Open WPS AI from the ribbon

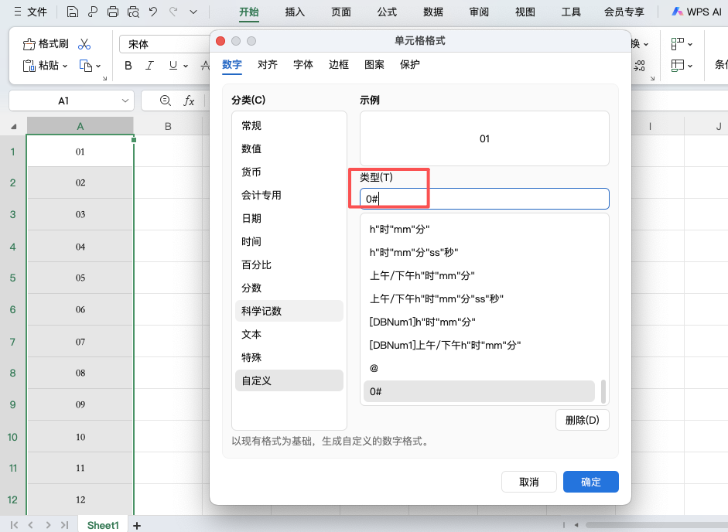(696, 12)
